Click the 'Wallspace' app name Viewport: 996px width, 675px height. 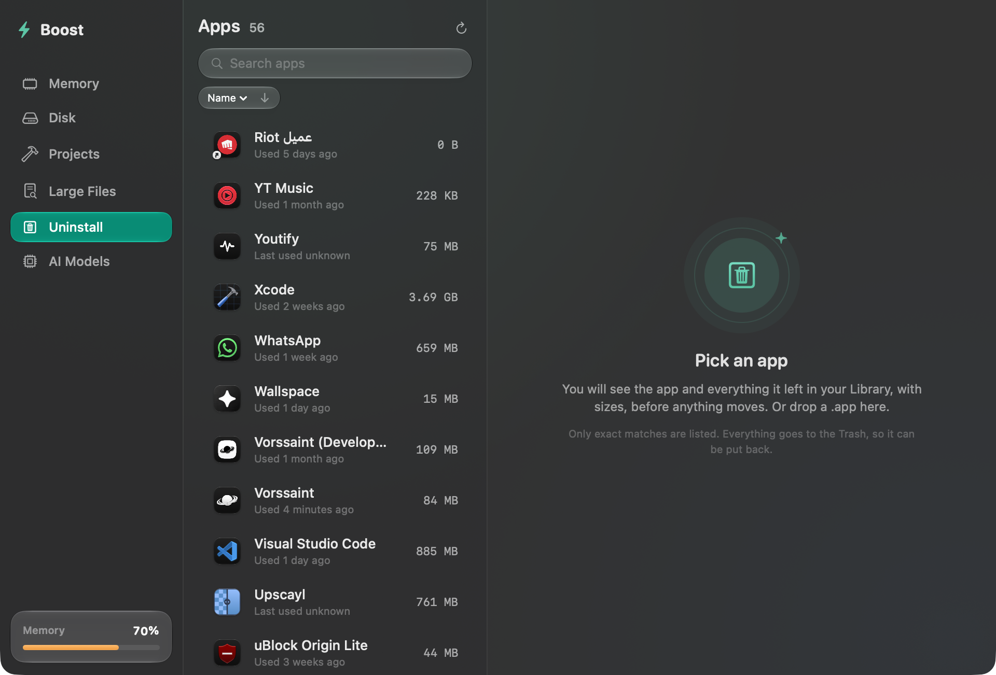pos(287,391)
